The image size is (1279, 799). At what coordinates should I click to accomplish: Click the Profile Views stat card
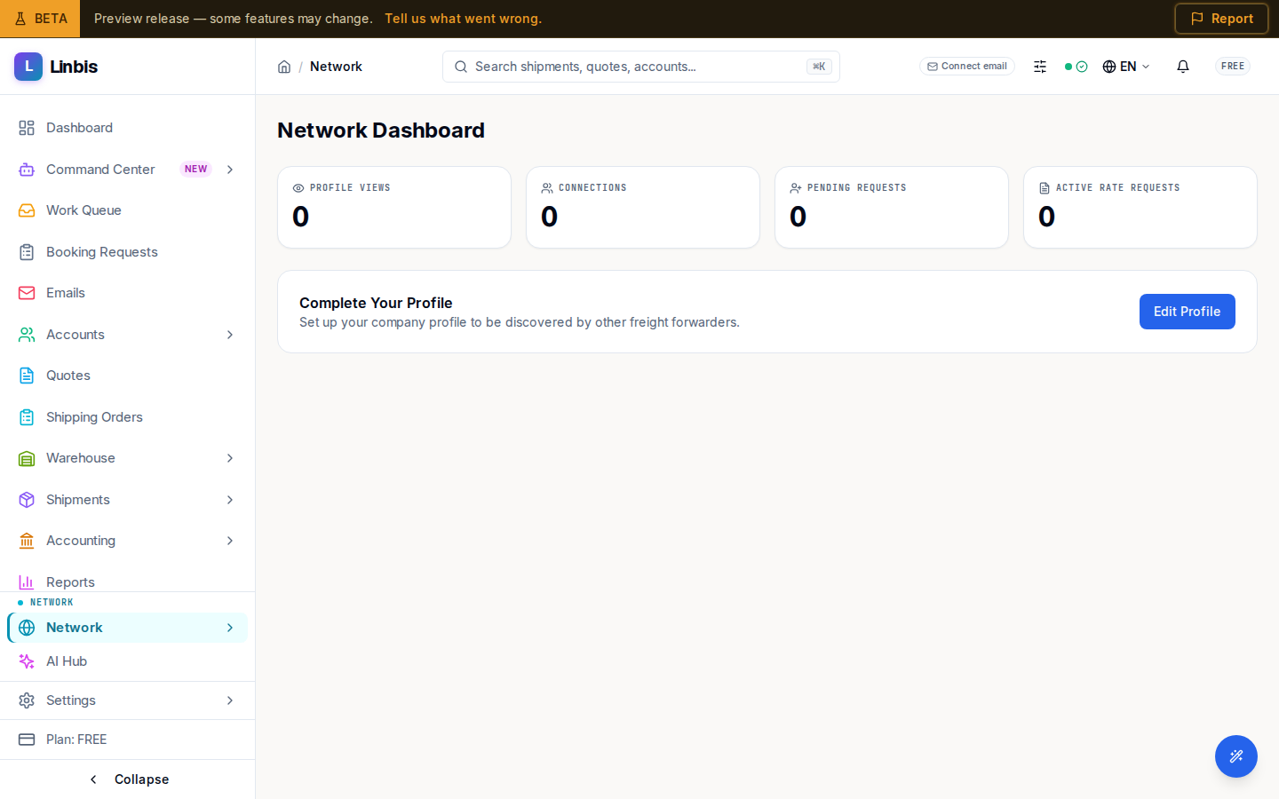[x=394, y=208]
